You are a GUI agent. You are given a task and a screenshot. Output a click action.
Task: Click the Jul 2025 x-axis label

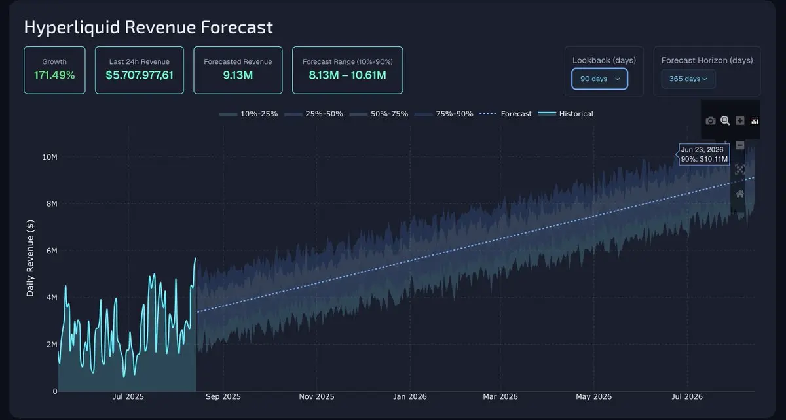128,397
